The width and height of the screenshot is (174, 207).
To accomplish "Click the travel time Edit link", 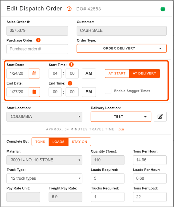I will click(121, 129).
